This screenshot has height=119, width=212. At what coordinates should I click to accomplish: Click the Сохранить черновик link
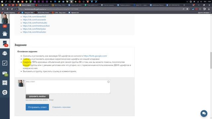coord(61,107)
